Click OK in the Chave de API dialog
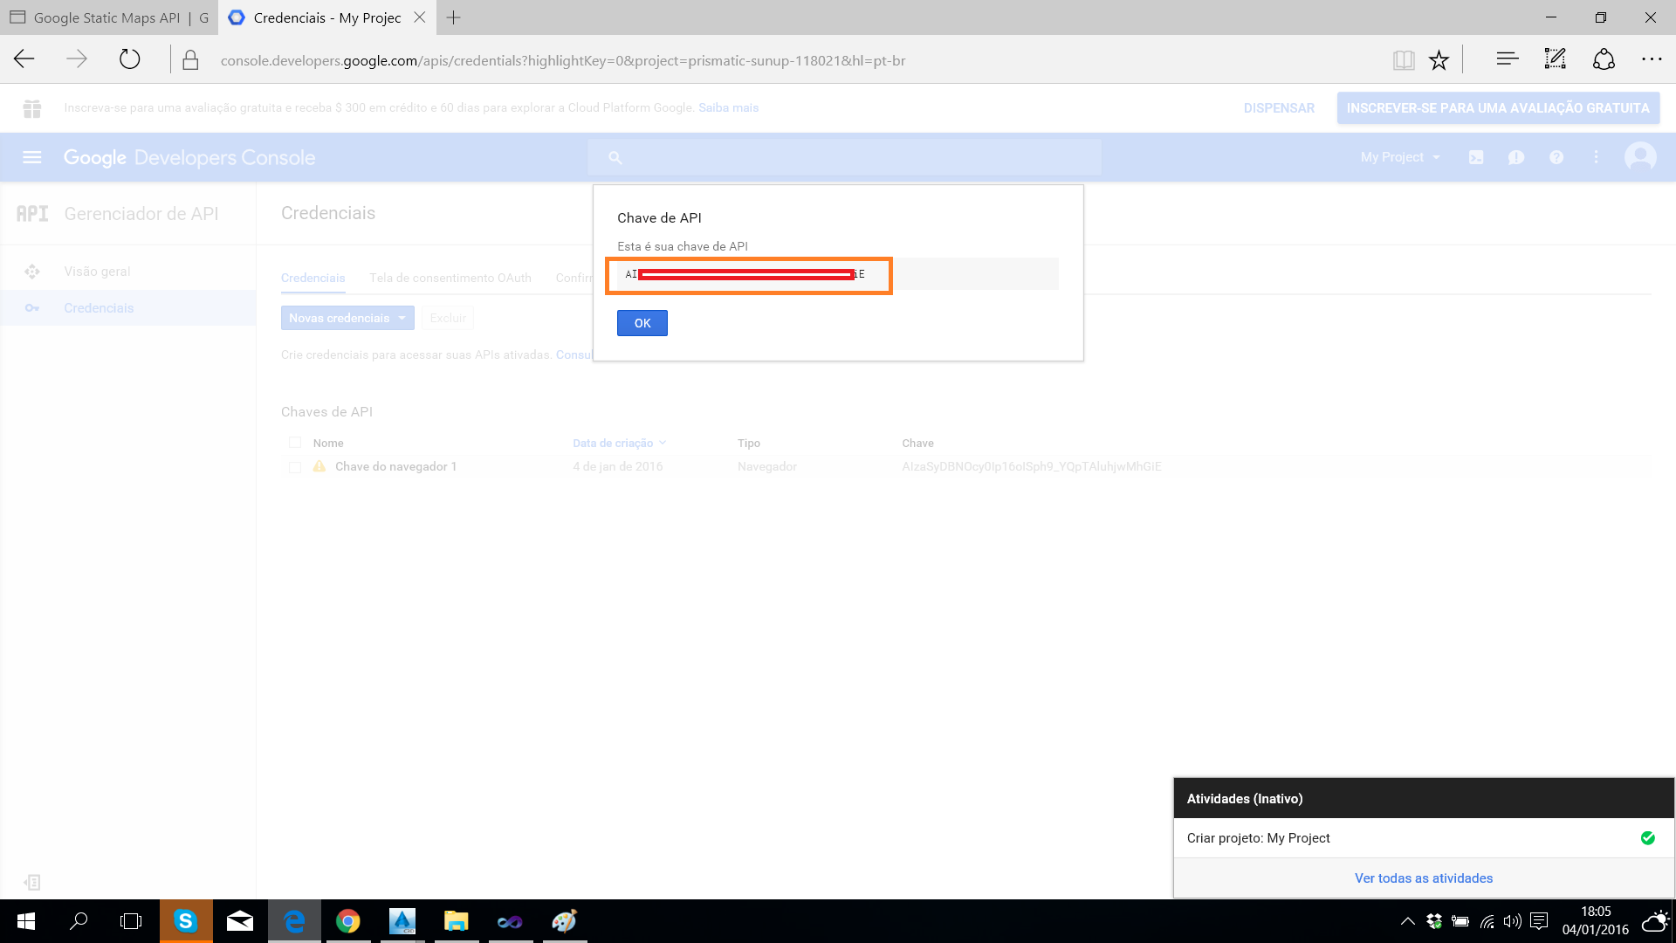The width and height of the screenshot is (1676, 943). (x=642, y=323)
